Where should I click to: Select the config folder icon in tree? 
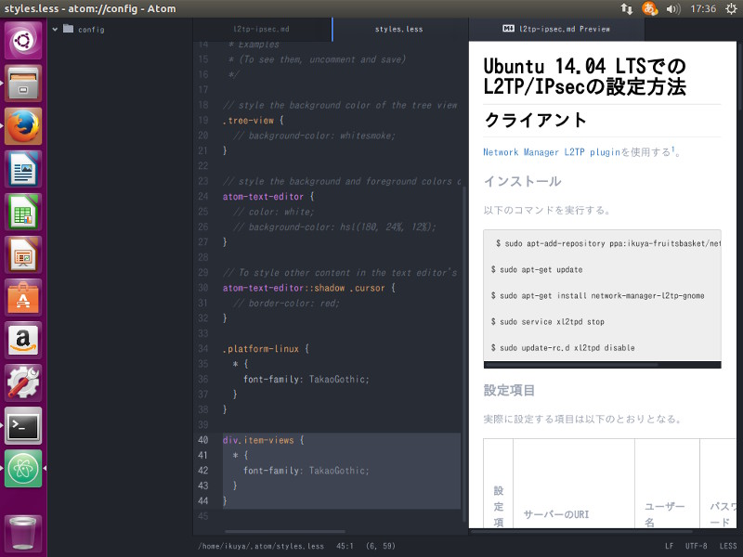[x=68, y=29]
